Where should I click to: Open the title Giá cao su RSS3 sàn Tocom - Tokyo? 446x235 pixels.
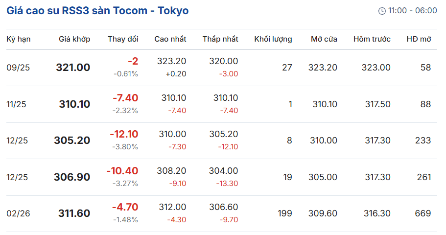pyautogui.click(x=97, y=11)
